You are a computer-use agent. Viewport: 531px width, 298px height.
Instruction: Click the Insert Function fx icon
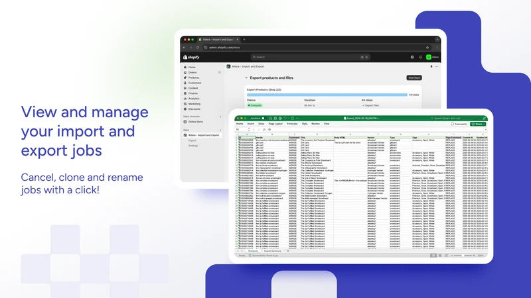[x=264, y=129]
